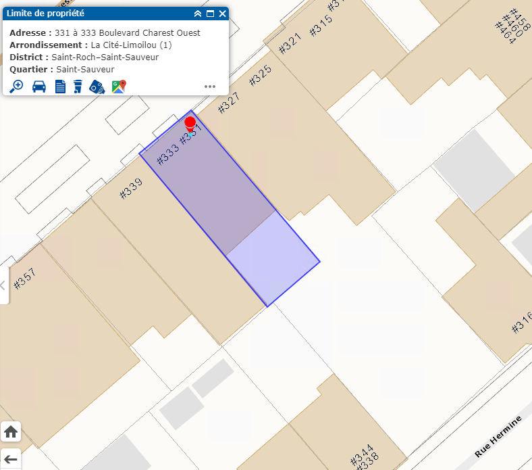
Task: Open the document report icon
Action: pyautogui.click(x=60, y=87)
